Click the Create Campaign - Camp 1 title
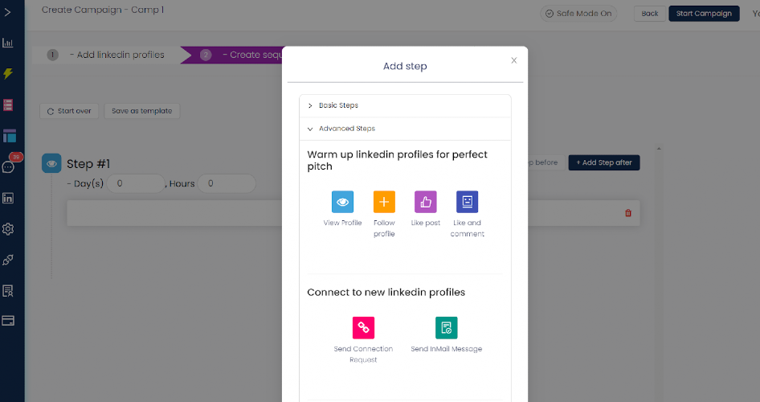The width and height of the screenshot is (760, 402). 103,10
